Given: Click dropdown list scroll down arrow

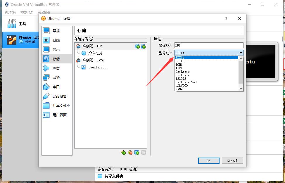Looking at the screenshot, I should click(241, 89).
